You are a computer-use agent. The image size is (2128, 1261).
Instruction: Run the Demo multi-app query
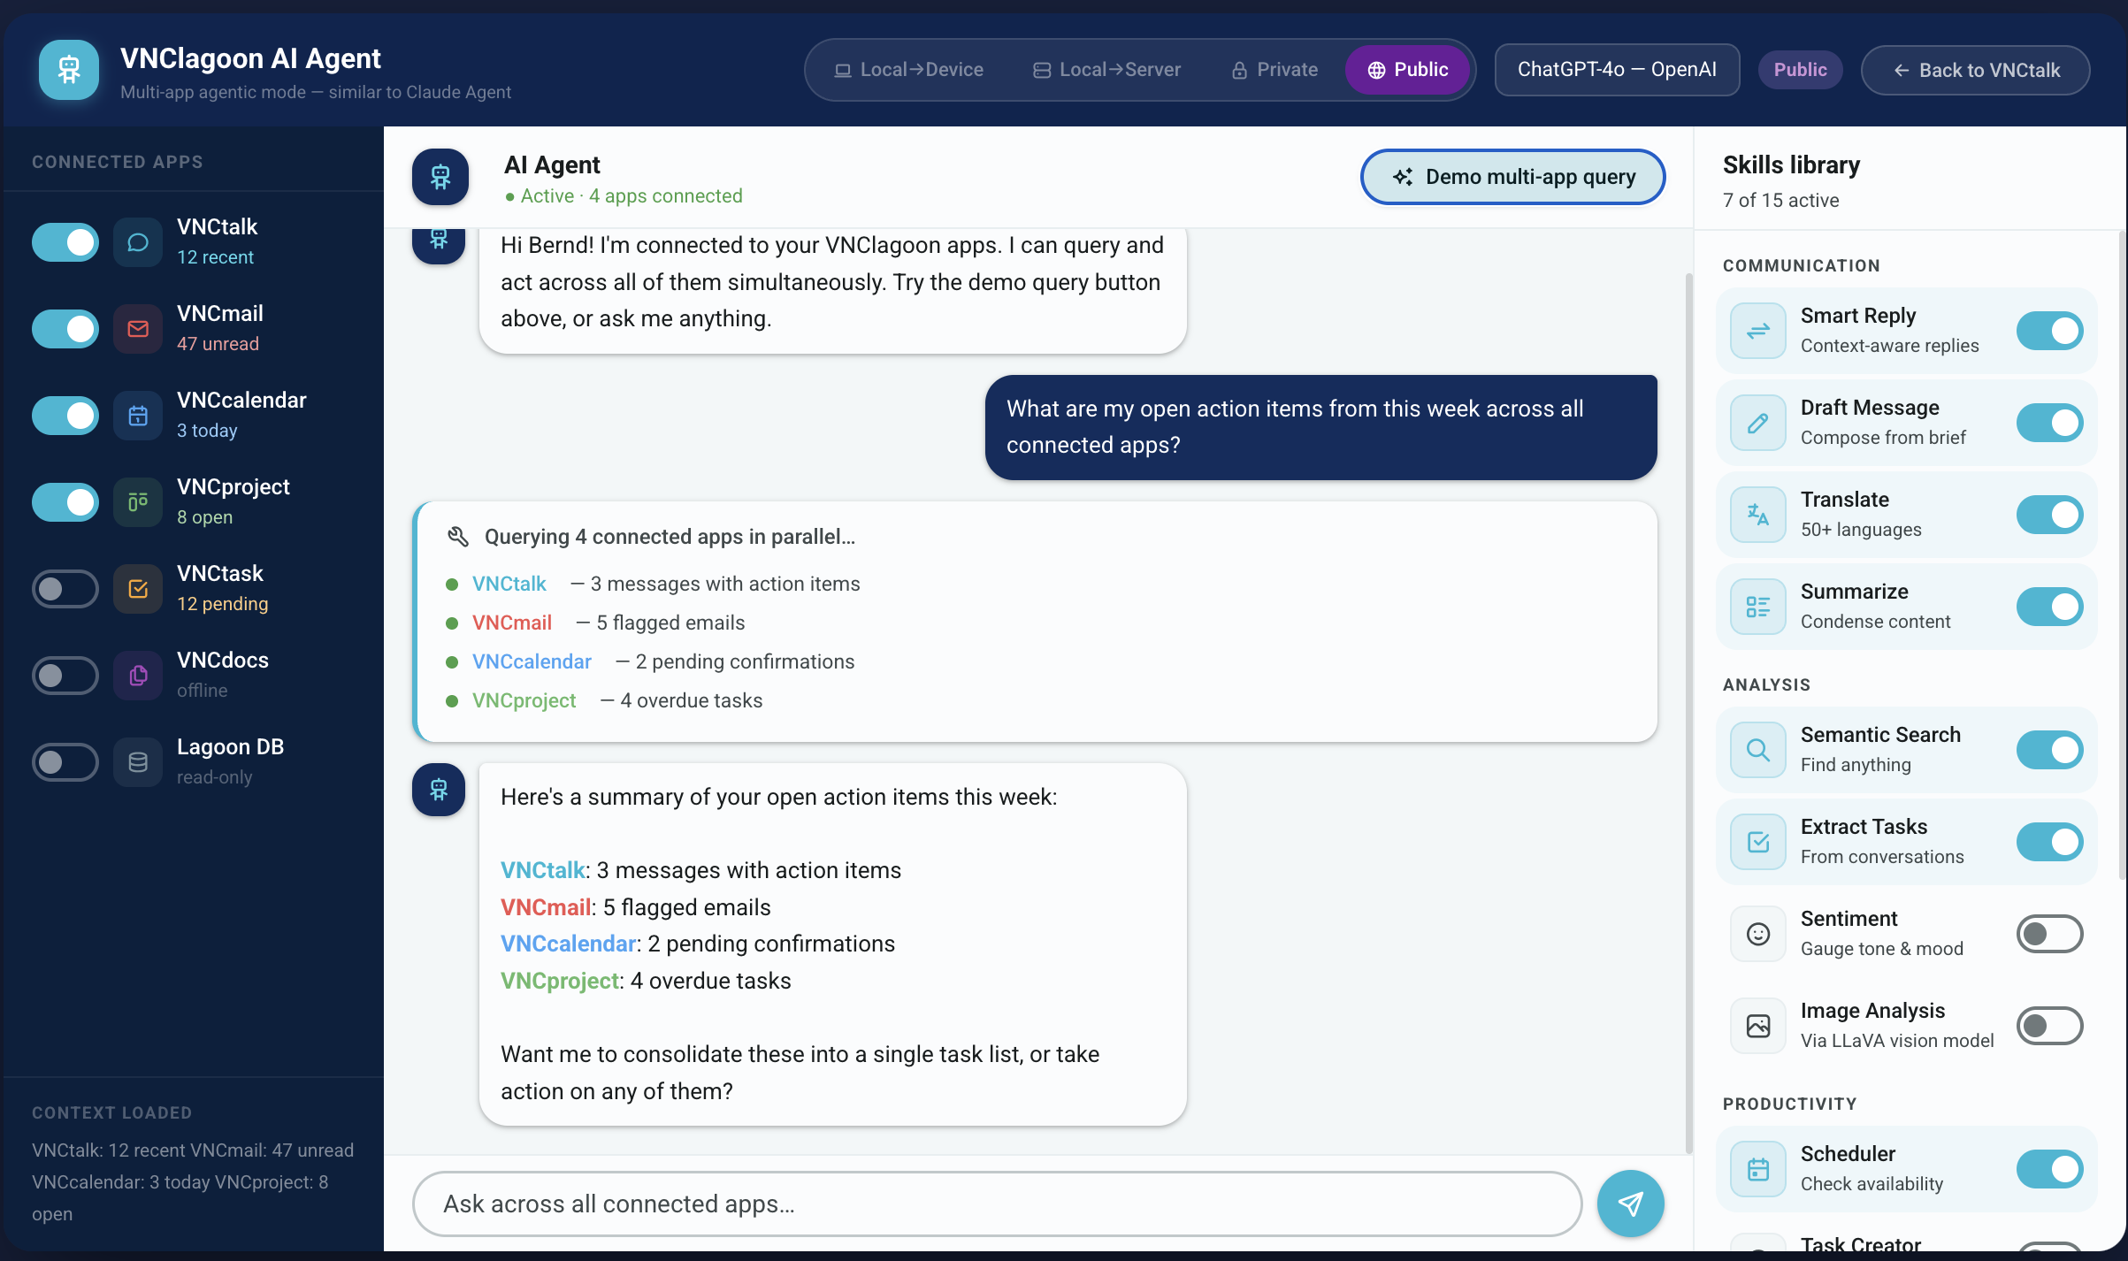tap(1512, 177)
